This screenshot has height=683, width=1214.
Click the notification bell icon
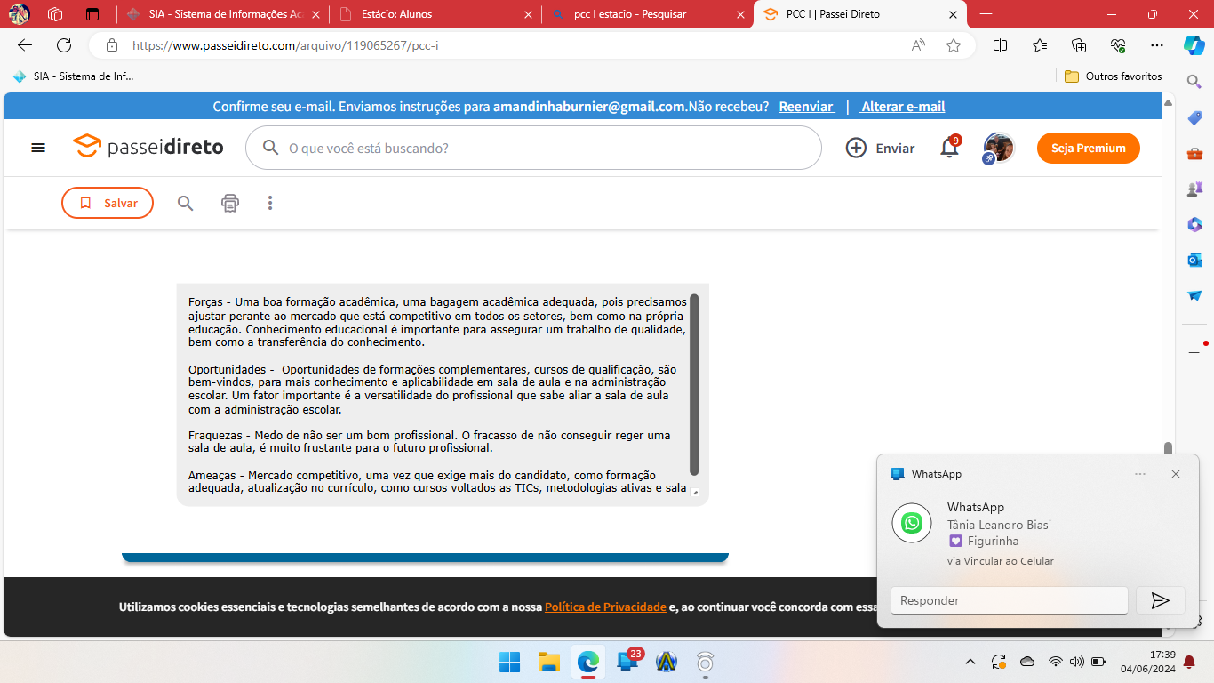pos(949,148)
